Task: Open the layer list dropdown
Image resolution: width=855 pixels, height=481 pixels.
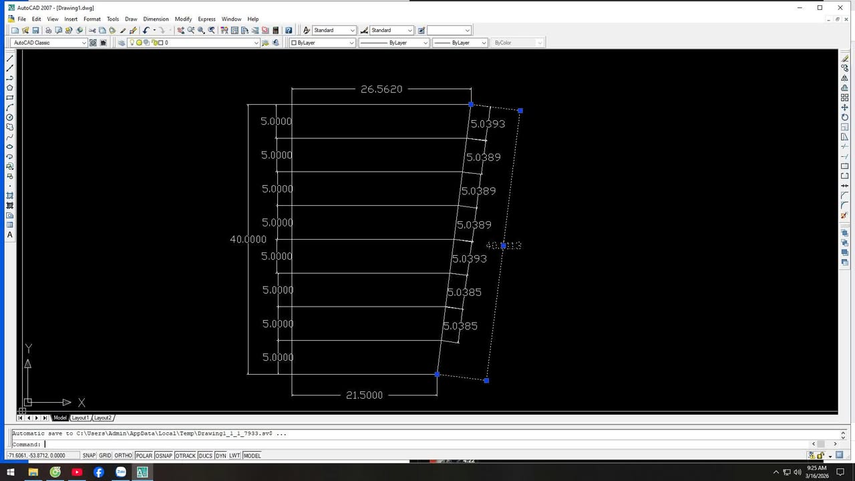Action: [x=256, y=43]
